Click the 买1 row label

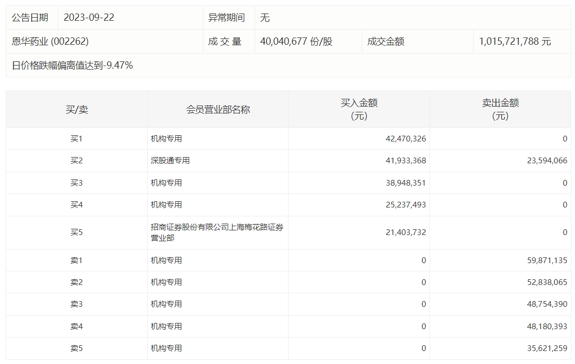[x=76, y=139]
